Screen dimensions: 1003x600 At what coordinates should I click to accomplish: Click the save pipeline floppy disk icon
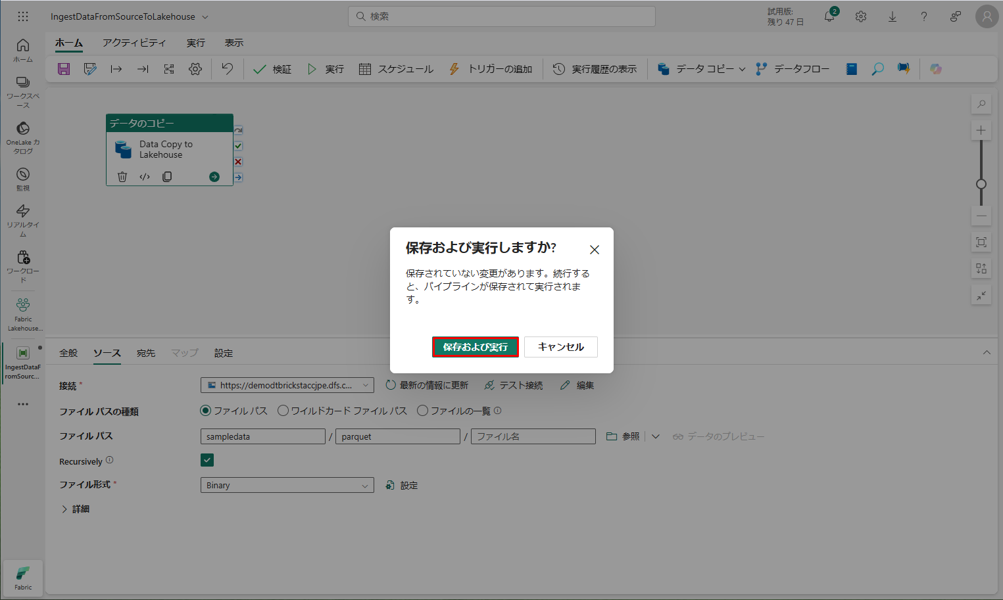click(x=64, y=69)
